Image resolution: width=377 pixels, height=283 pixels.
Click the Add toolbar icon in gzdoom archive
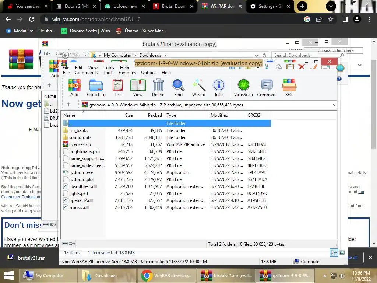click(74, 88)
